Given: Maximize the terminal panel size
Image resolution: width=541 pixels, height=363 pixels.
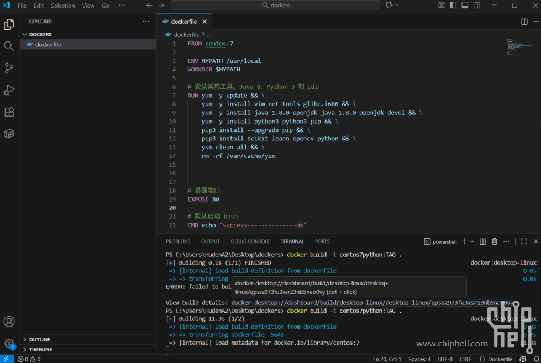Looking at the screenshot, I should (524, 241).
